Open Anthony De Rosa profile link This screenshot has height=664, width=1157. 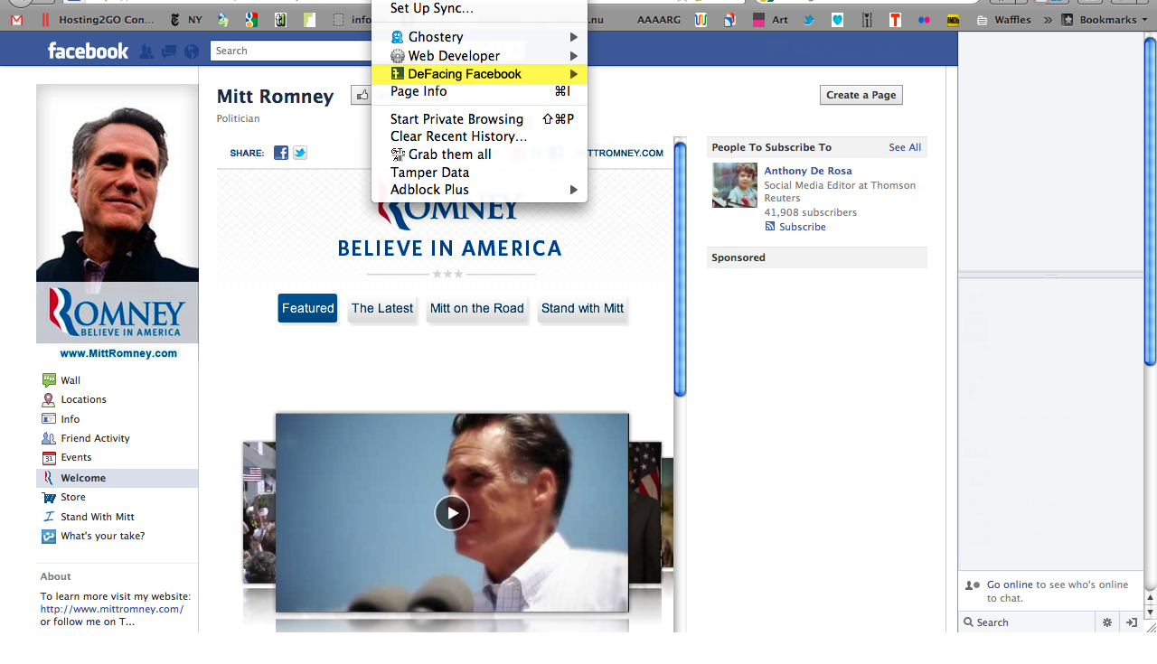click(x=808, y=171)
